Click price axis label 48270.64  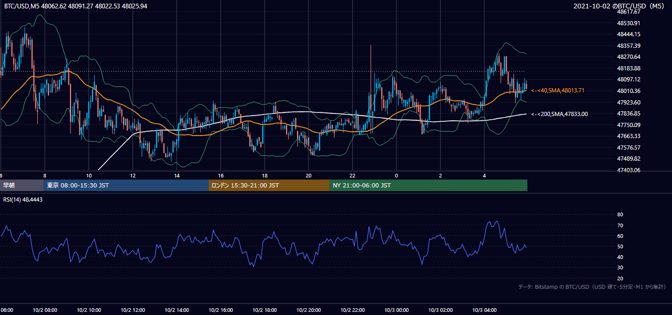pos(628,57)
